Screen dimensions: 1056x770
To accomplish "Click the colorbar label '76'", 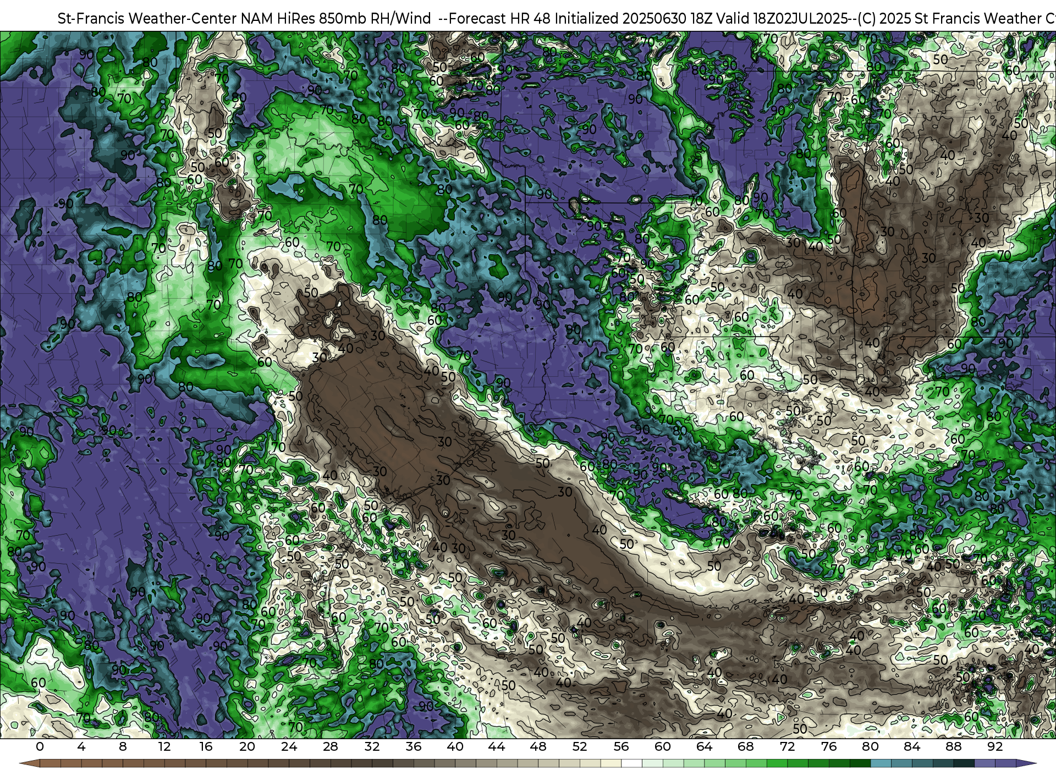I will (829, 747).
